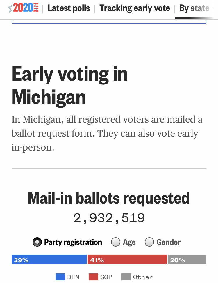The width and height of the screenshot is (218, 283).
Task: Click the Early voting in Michigan heading
Action: (x=70, y=85)
